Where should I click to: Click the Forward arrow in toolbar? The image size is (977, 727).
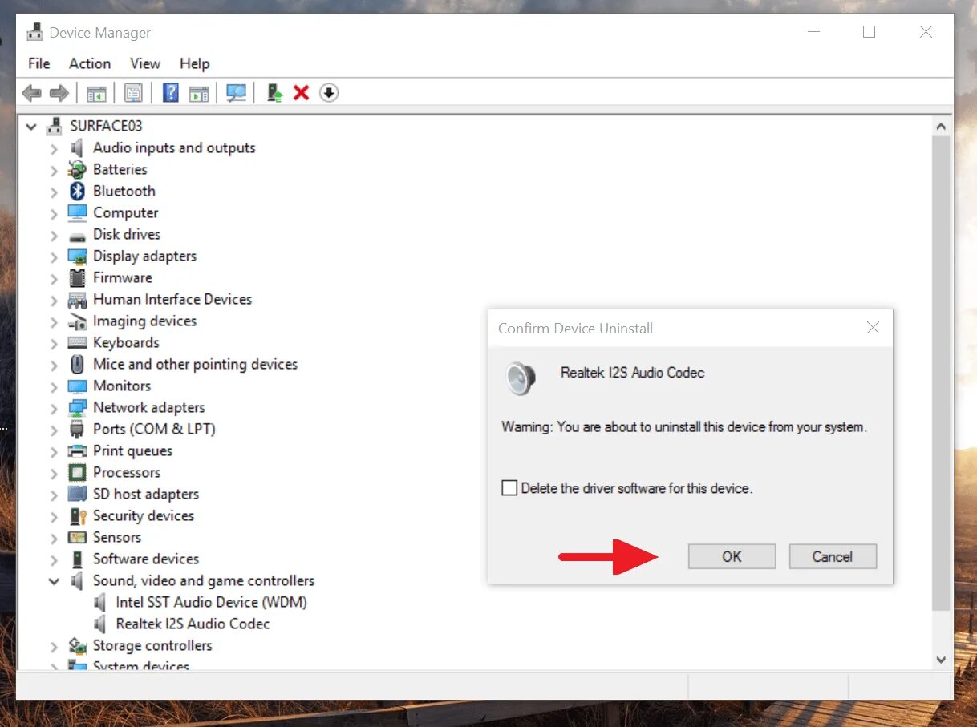pyautogui.click(x=59, y=93)
